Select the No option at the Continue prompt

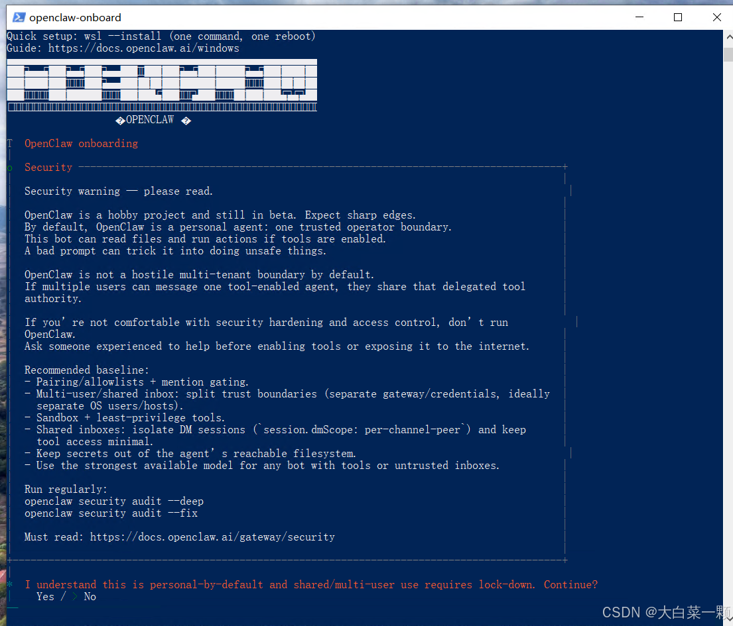[90, 597]
